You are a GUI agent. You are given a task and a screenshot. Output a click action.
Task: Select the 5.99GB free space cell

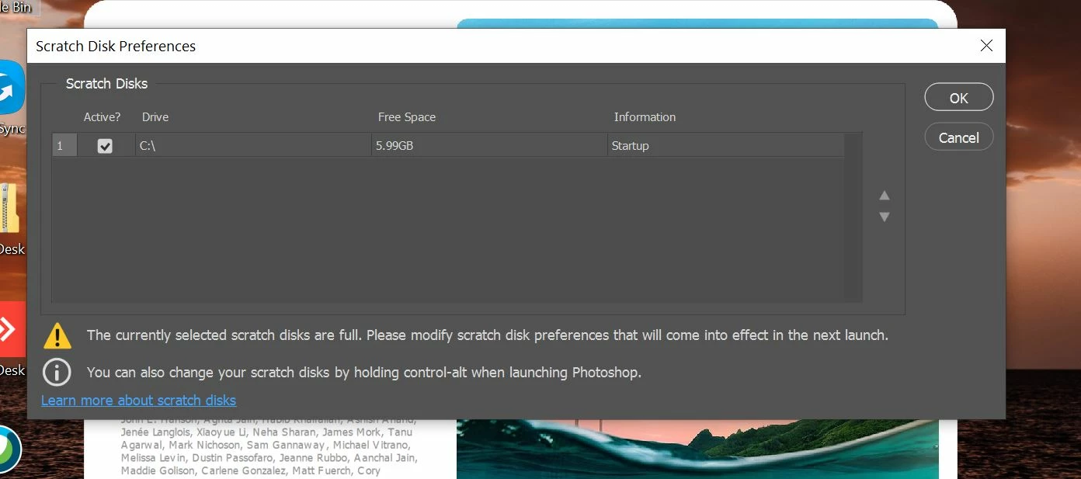click(489, 145)
